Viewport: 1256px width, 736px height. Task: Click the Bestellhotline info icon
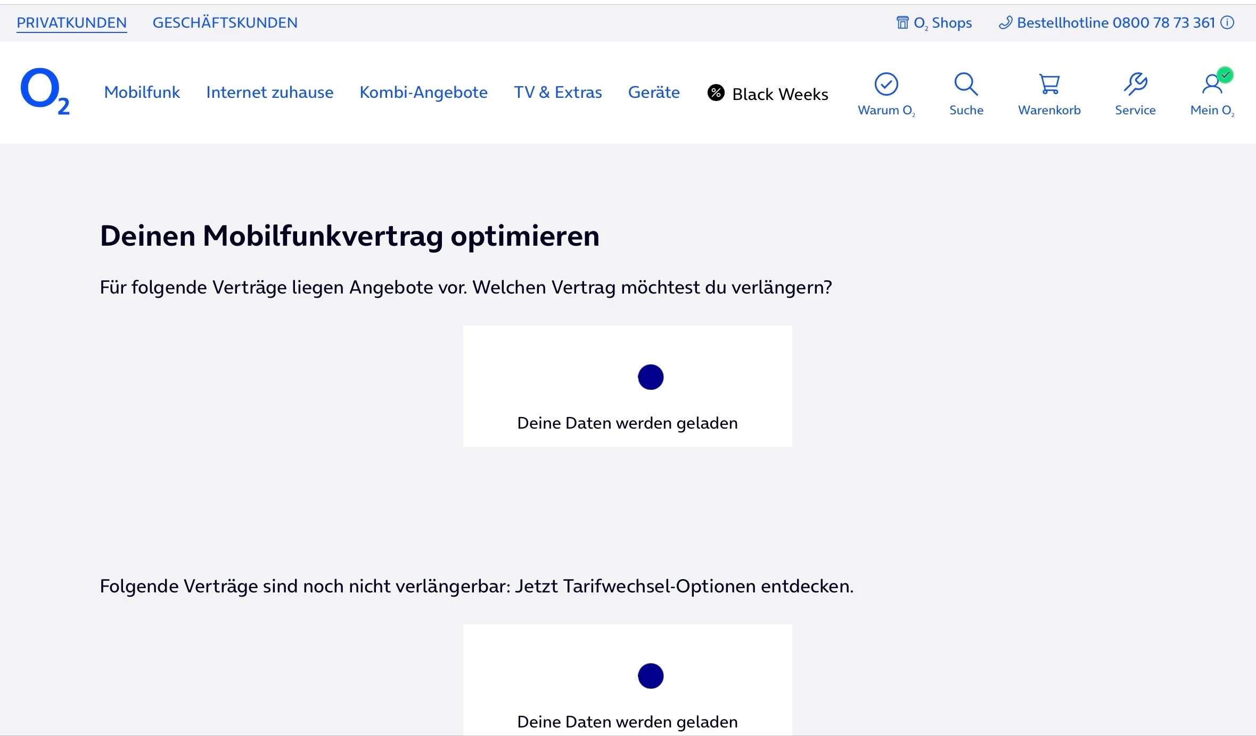(x=1227, y=22)
